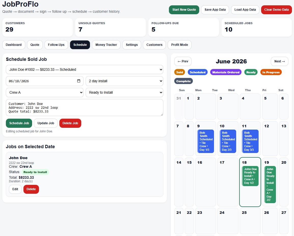Delete the John Doe job card
The image size is (294, 236).
click(x=31, y=189)
